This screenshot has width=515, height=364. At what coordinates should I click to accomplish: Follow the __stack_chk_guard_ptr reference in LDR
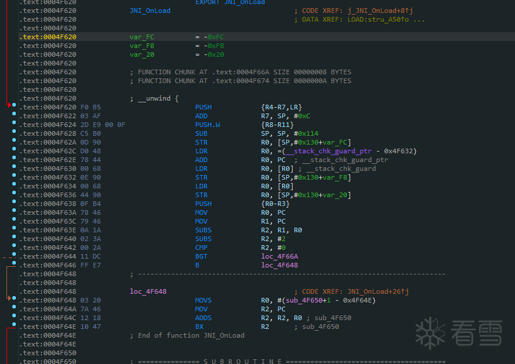click(x=328, y=152)
